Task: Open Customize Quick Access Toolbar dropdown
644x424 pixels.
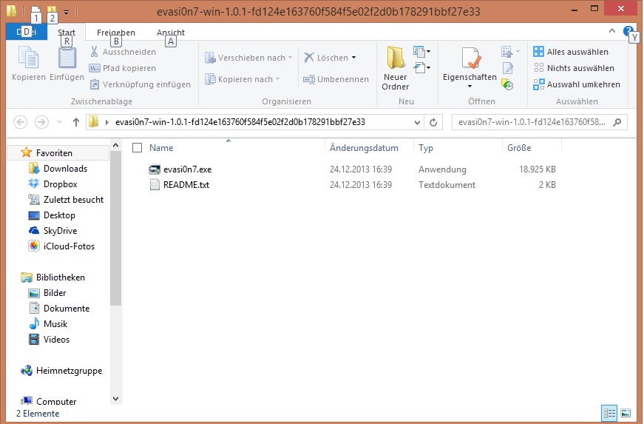Action: (x=66, y=12)
